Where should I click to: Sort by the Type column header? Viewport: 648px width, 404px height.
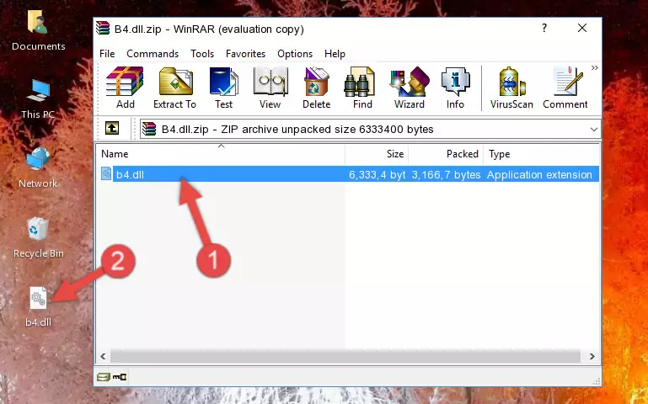[x=541, y=154]
